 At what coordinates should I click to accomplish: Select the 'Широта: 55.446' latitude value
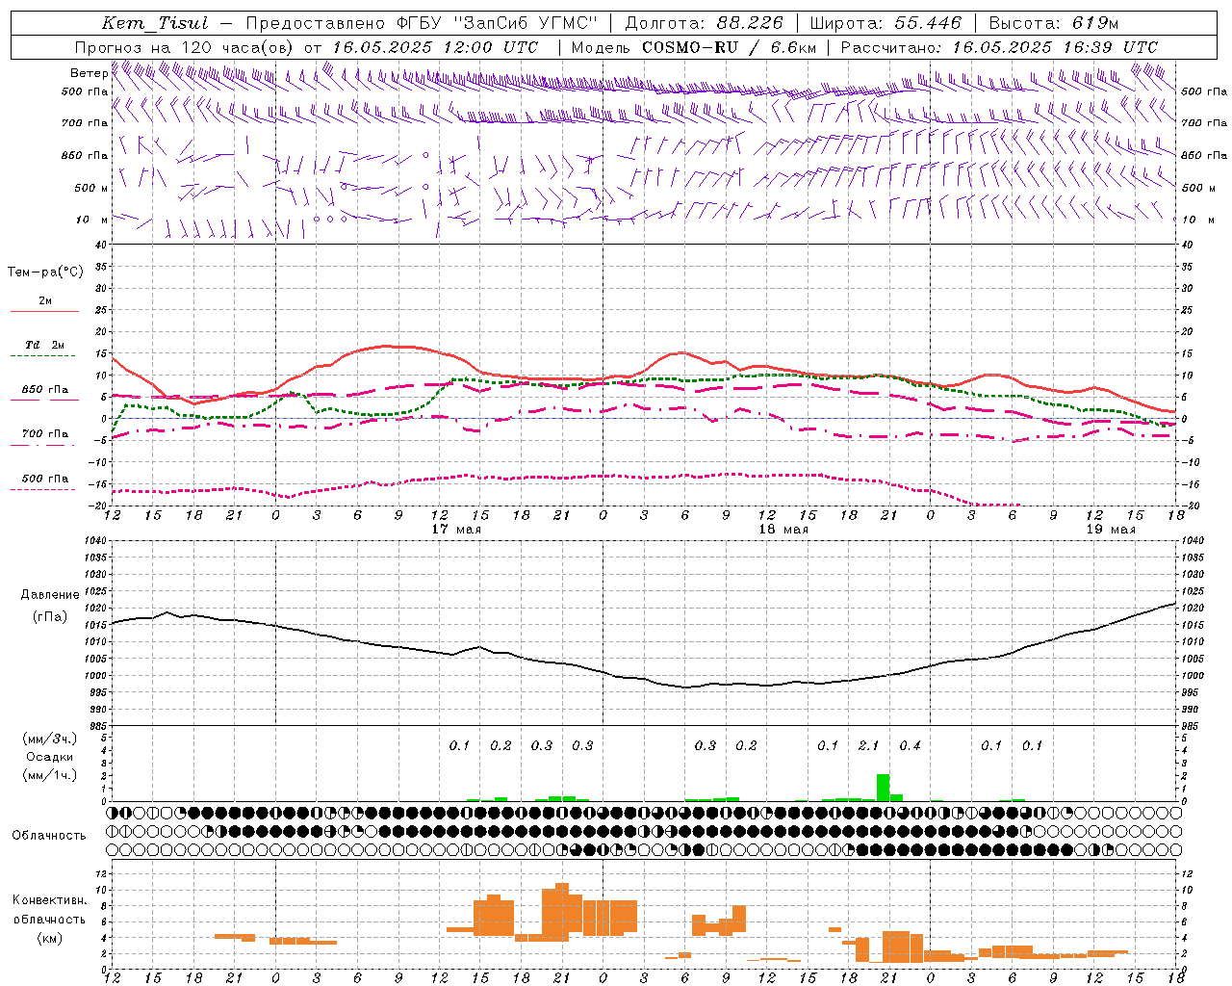tap(885, 23)
